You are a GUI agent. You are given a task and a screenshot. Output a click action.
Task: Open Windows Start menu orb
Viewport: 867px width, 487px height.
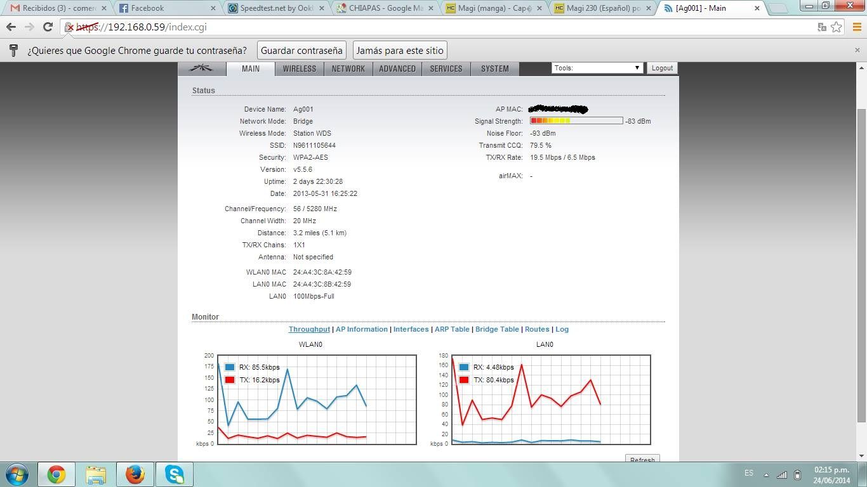pyautogui.click(x=17, y=474)
